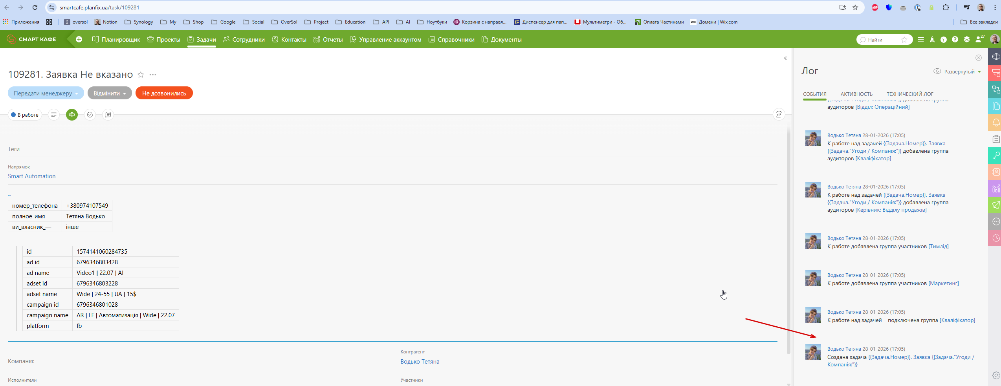Screen dimensions: 1001x386
Task: Toggle the В работе status button
Action: 25,115
